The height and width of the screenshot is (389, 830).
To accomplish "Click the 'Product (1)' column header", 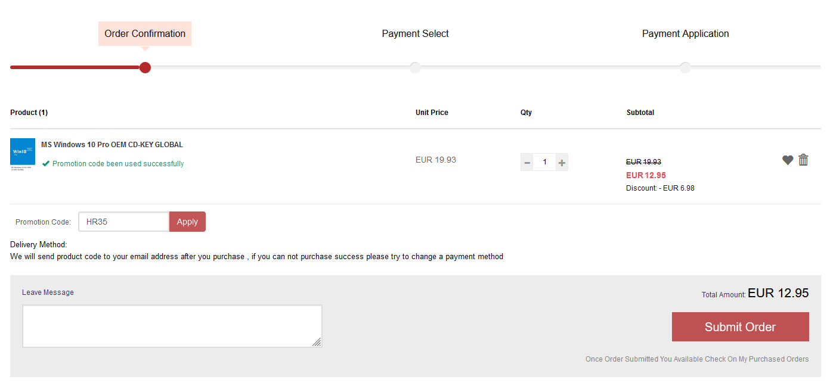I will pyautogui.click(x=29, y=113).
